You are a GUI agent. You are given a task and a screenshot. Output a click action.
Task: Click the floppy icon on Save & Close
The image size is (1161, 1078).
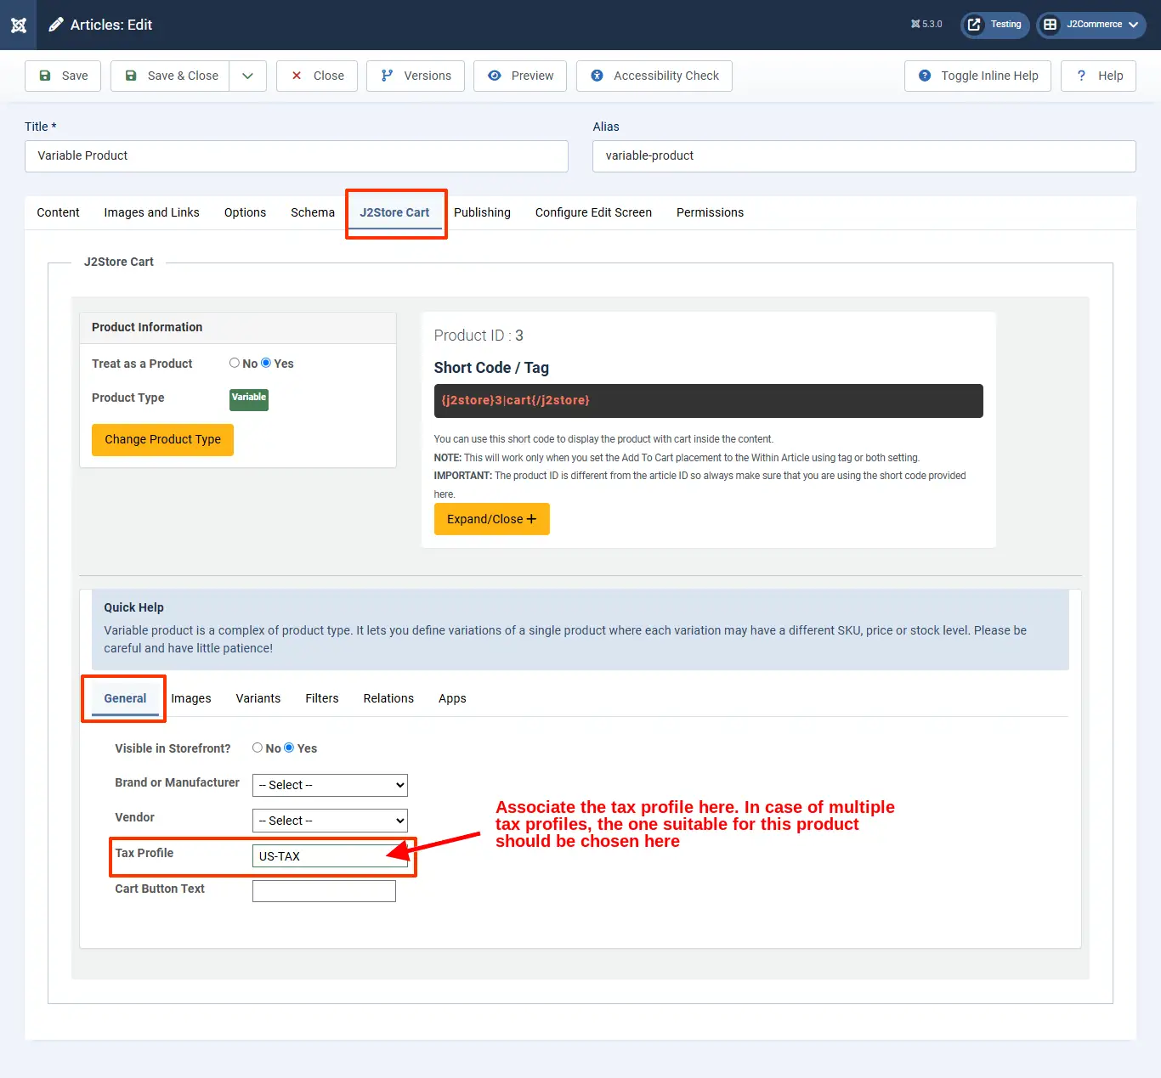[x=131, y=76]
